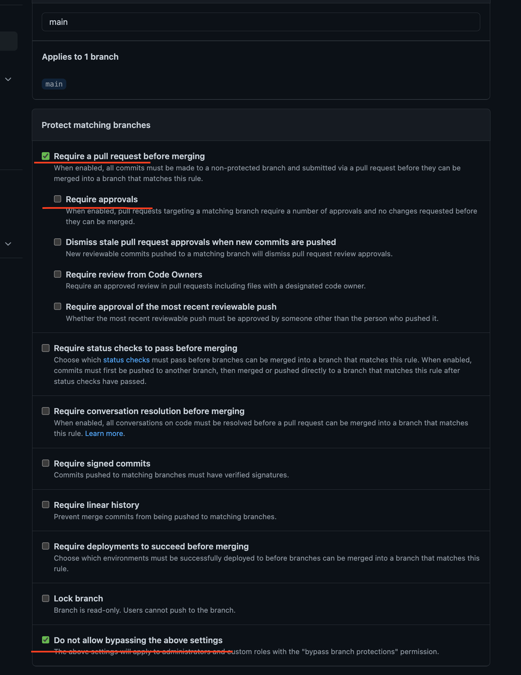This screenshot has width=521, height=675.
Task: Uncheck Do not allow bypassing the above settings
Action: tap(46, 640)
